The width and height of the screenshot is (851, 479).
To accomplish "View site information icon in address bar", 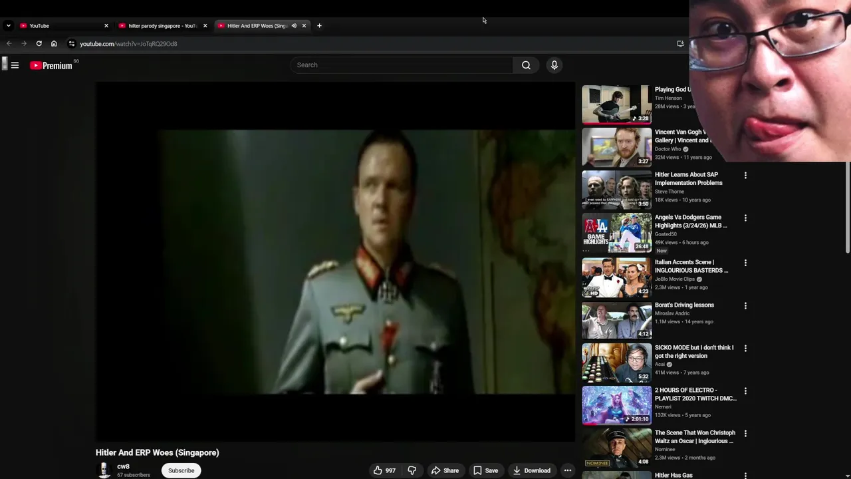I will [72, 44].
